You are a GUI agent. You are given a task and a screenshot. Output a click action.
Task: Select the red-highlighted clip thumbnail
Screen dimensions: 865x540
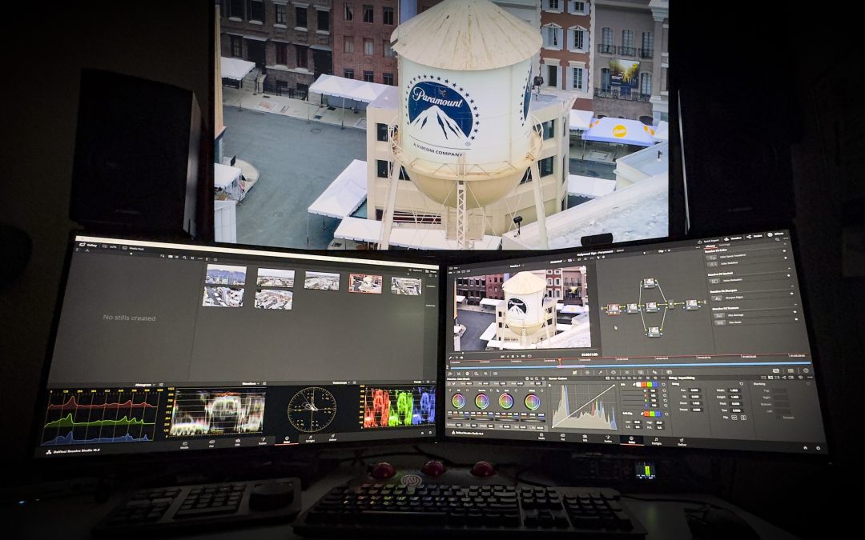(364, 283)
